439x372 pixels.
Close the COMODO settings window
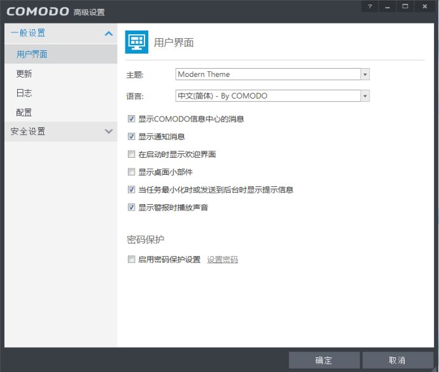[x=425, y=6]
